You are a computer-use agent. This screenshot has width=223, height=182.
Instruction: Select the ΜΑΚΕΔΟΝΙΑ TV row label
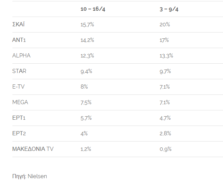tap(33, 149)
